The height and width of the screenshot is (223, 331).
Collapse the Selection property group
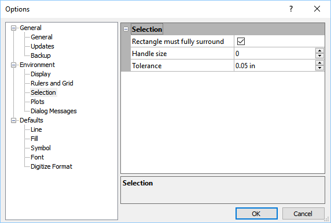coord(126,29)
